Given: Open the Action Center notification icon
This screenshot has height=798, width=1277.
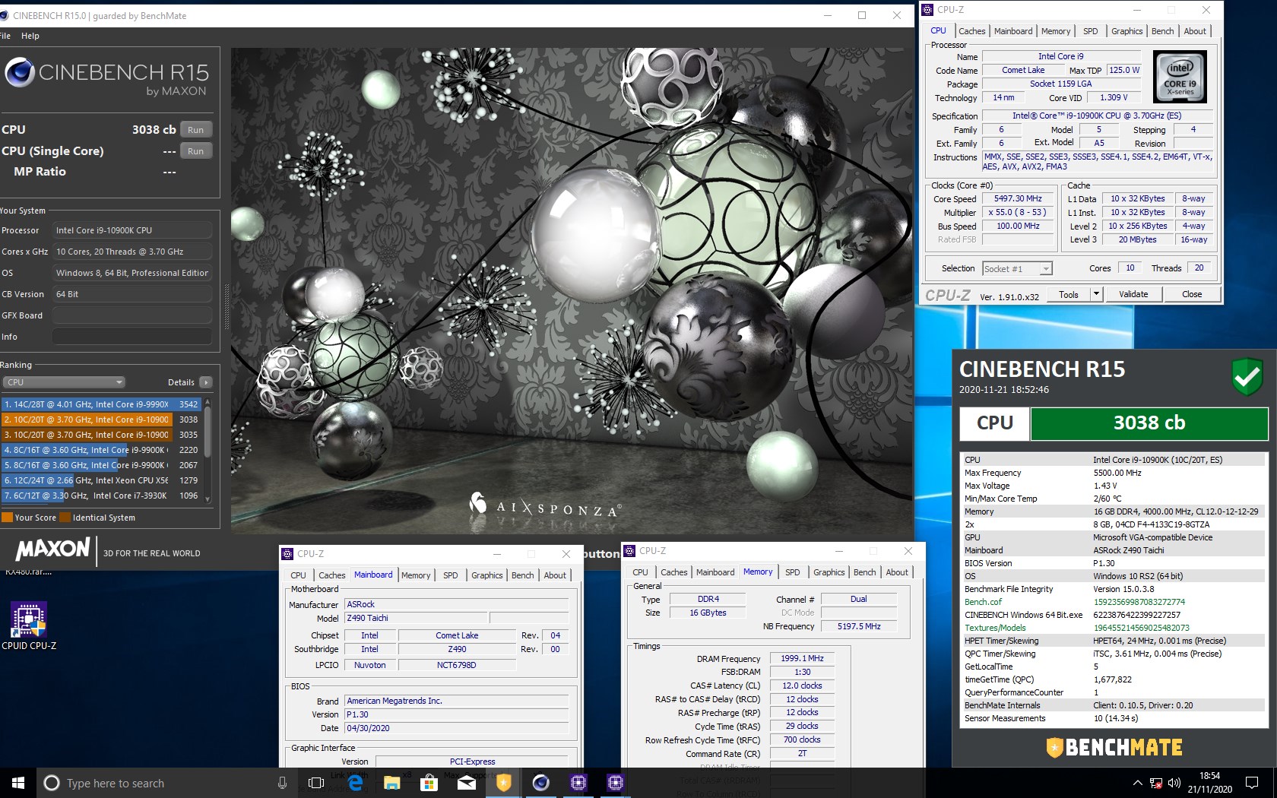Looking at the screenshot, I should pos(1252,783).
